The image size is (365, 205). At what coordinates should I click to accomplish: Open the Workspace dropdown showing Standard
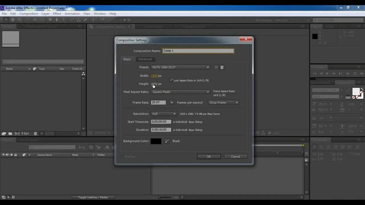[x=292, y=20]
